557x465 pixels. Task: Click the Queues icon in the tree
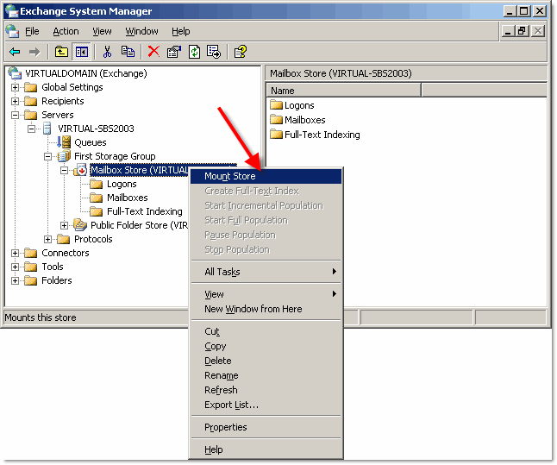[65, 142]
